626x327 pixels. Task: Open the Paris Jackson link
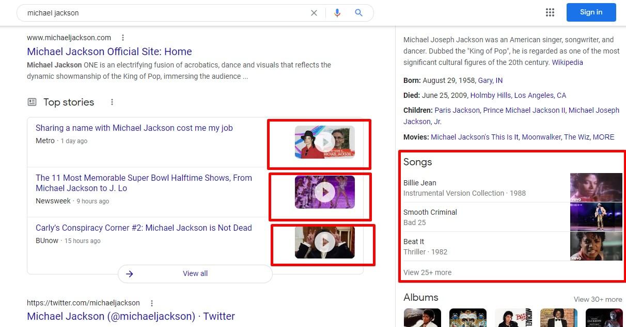458,110
